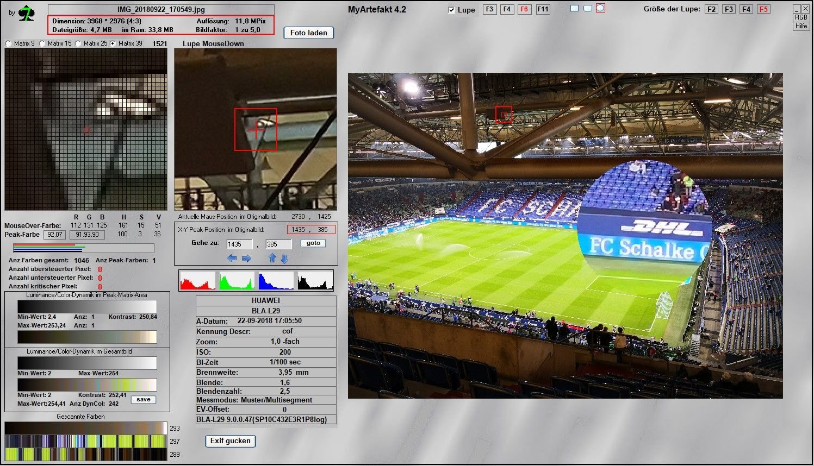
Task: Select the rectangular magnifier shape icon
Action: click(575, 8)
